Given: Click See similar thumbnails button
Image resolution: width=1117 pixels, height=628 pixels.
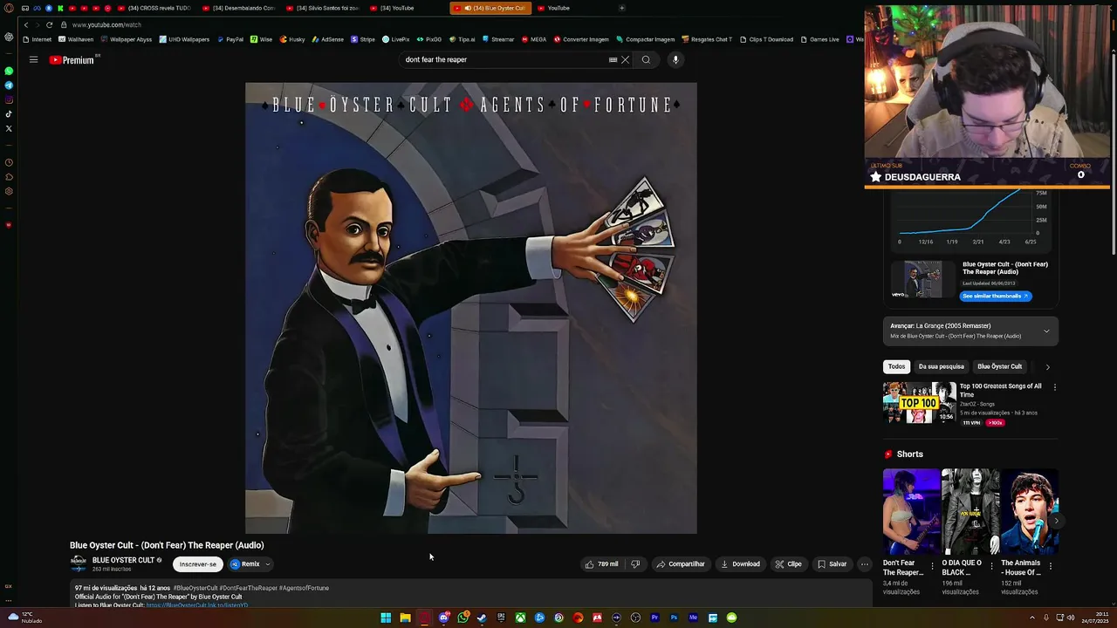Looking at the screenshot, I should point(996,297).
